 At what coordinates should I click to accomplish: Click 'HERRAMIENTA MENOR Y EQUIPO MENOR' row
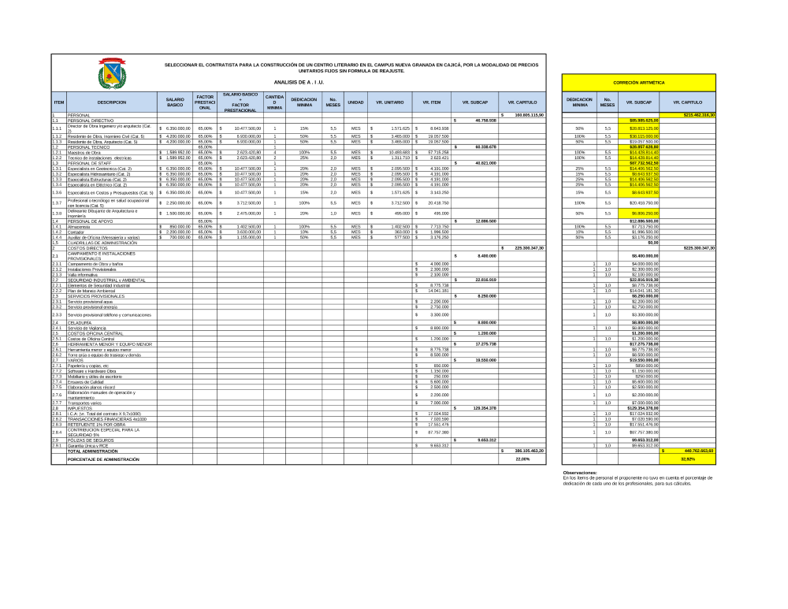click(x=110, y=344)
